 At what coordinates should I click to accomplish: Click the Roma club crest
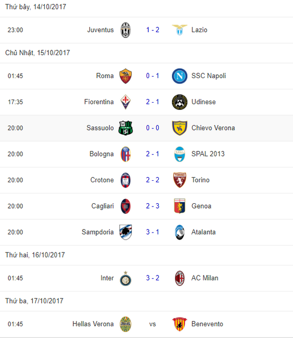pyautogui.click(x=126, y=76)
